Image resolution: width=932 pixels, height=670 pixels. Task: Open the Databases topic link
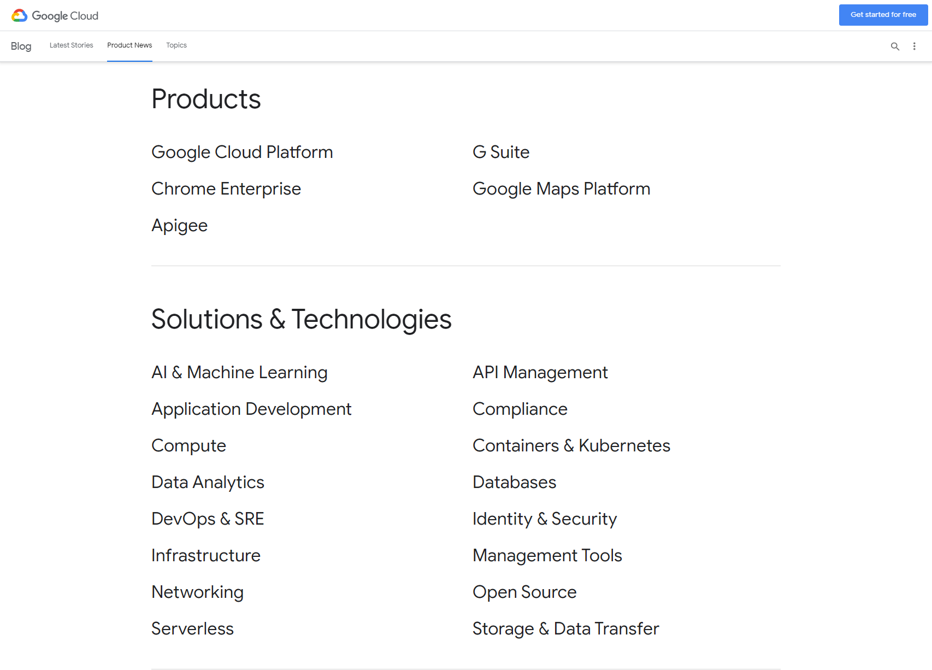(515, 482)
